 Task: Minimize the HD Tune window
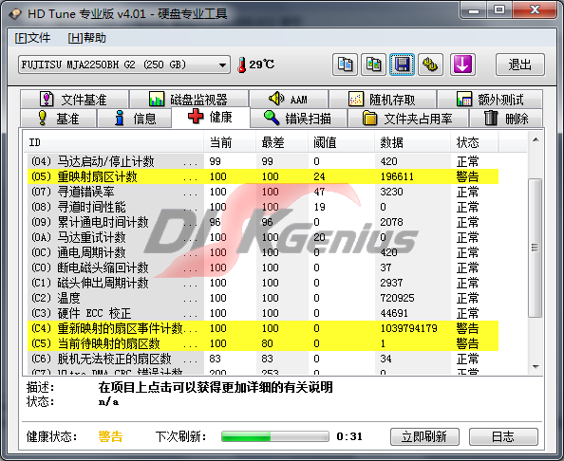[x=473, y=10]
